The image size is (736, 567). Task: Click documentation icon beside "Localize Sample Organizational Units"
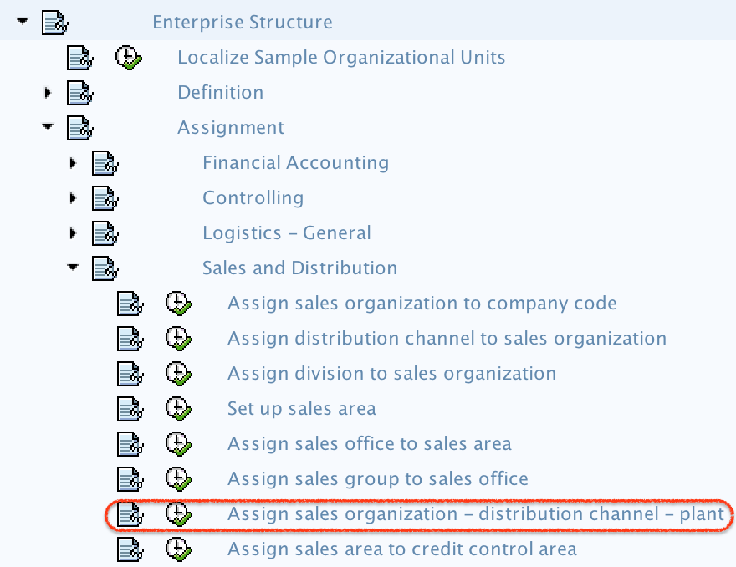tap(79, 57)
